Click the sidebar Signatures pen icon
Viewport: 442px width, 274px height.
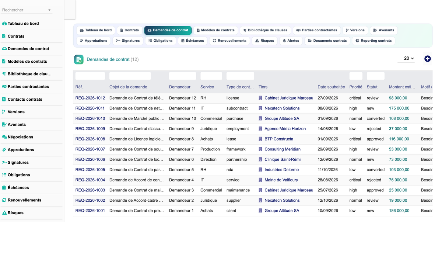[x=5, y=162]
